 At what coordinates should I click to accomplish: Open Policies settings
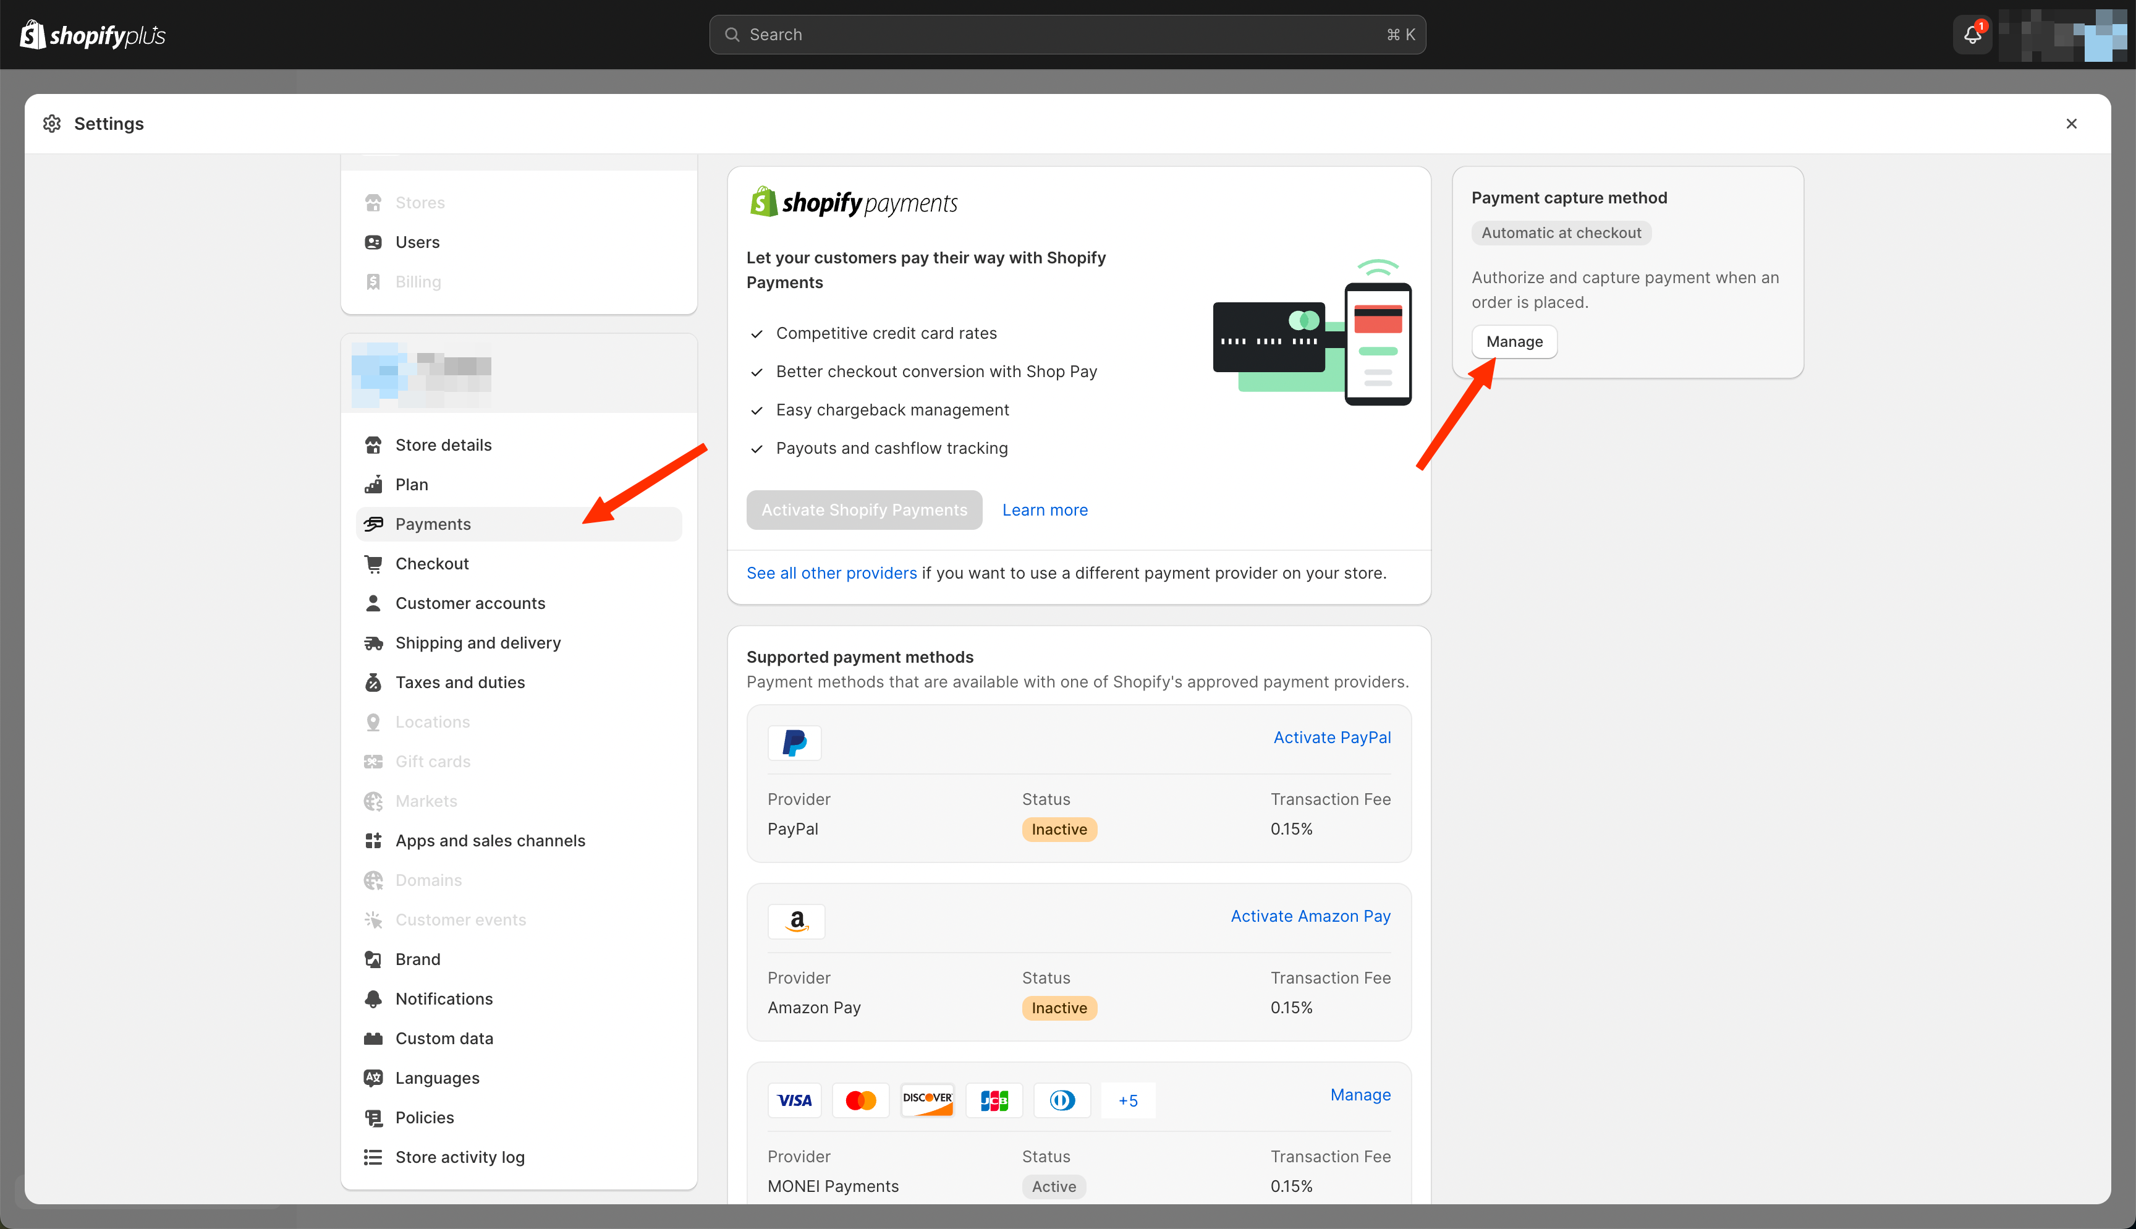(519, 1118)
